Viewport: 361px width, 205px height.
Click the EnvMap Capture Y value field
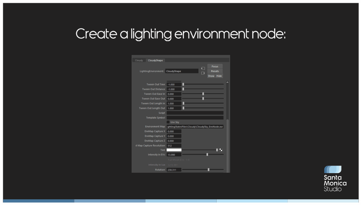point(174,136)
